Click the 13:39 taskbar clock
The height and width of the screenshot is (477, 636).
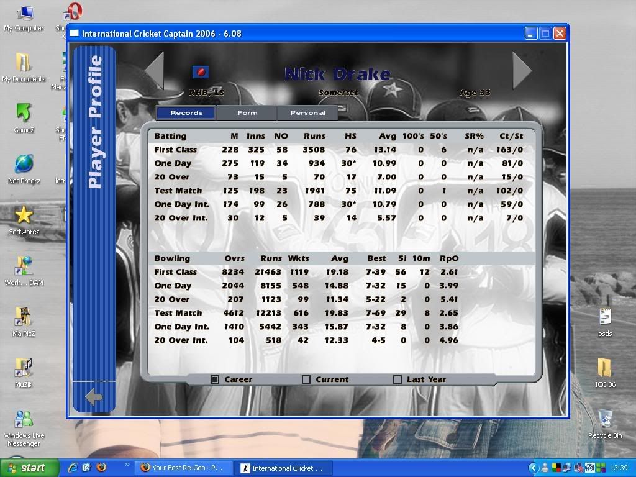pos(619,468)
